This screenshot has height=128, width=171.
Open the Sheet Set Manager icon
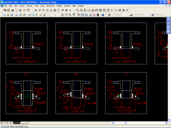point(90,15)
